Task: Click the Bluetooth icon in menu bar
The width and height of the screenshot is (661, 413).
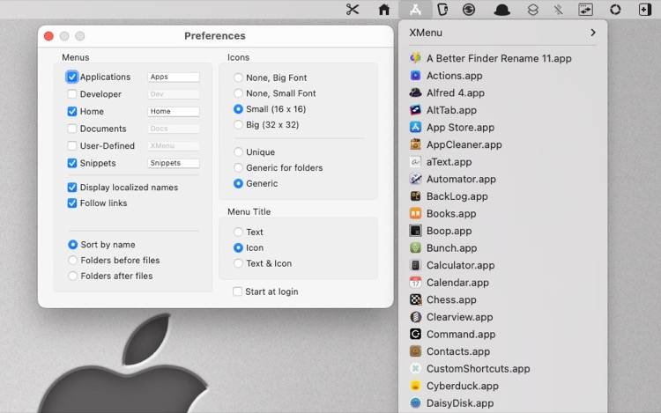Action: pos(558,10)
